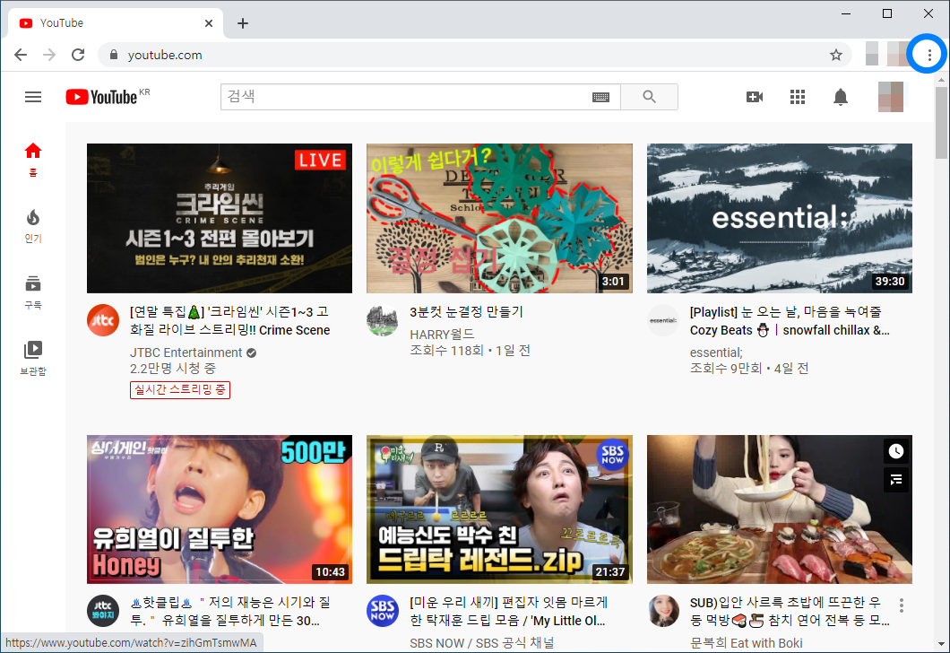950x653 pixels.
Task: Click the SBS NOW channel avatar
Action: tap(383, 611)
